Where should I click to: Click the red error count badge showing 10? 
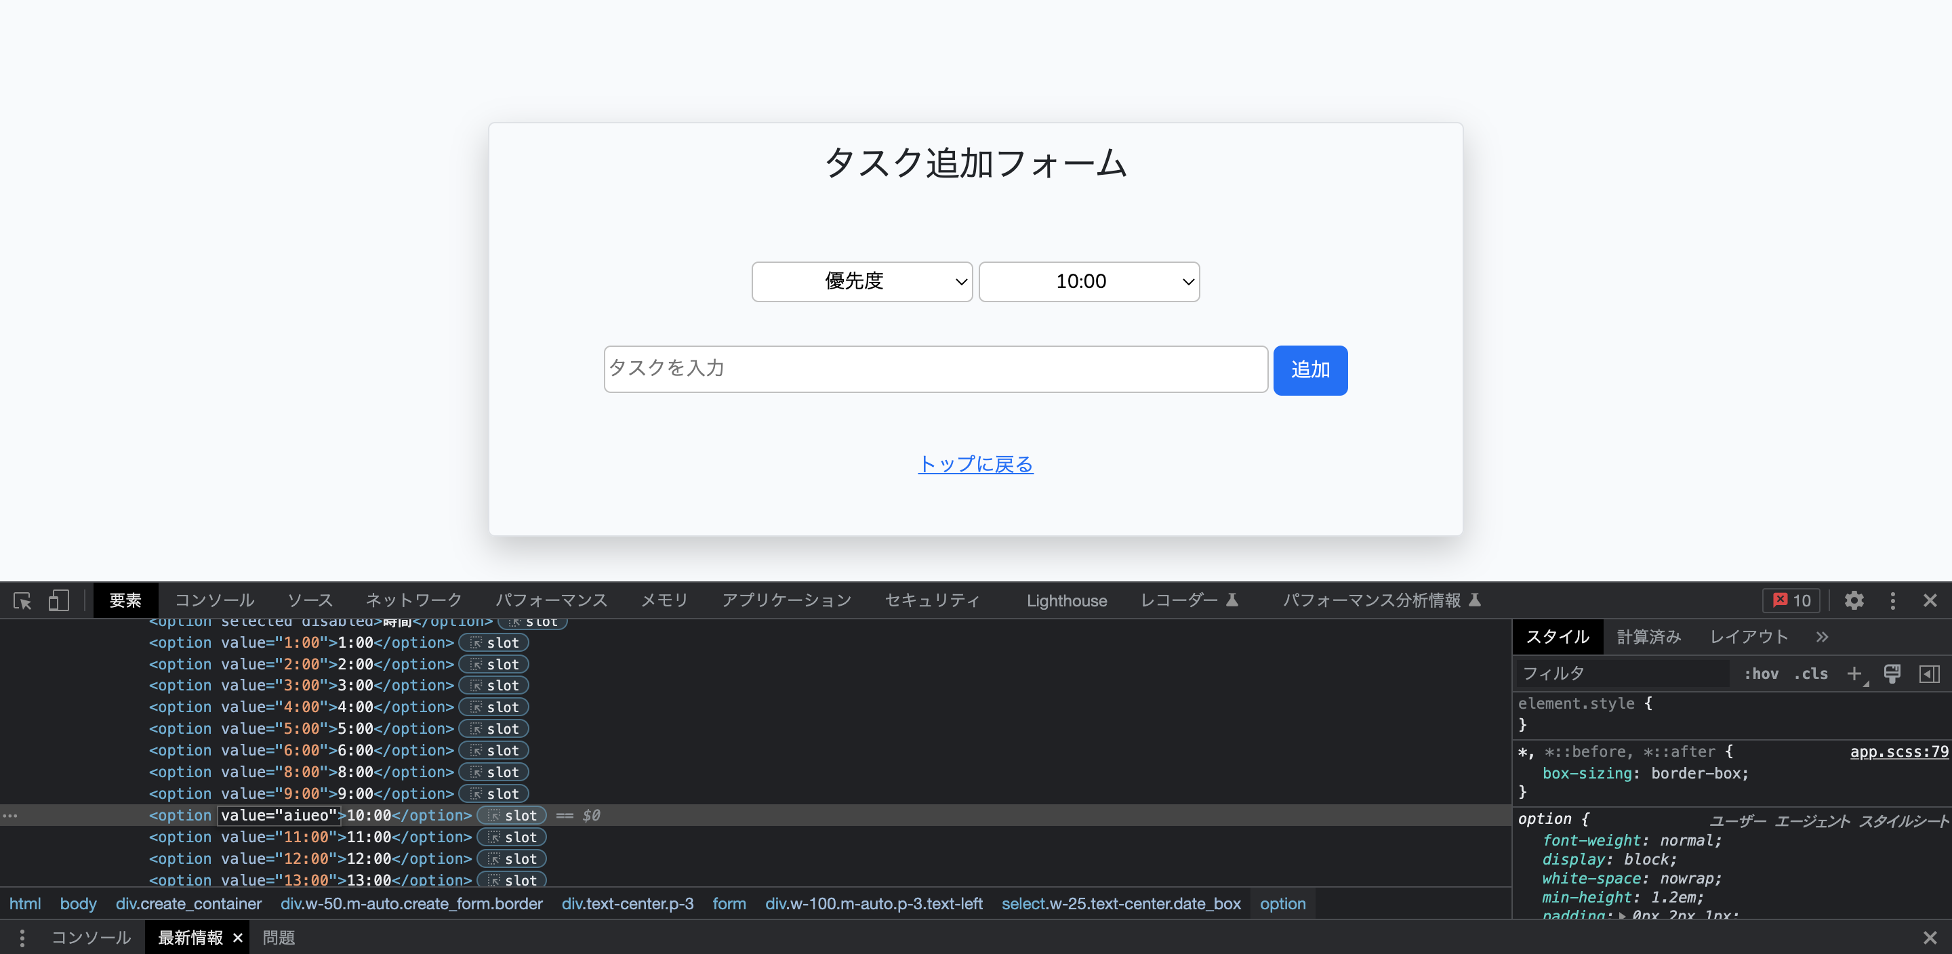1791,600
